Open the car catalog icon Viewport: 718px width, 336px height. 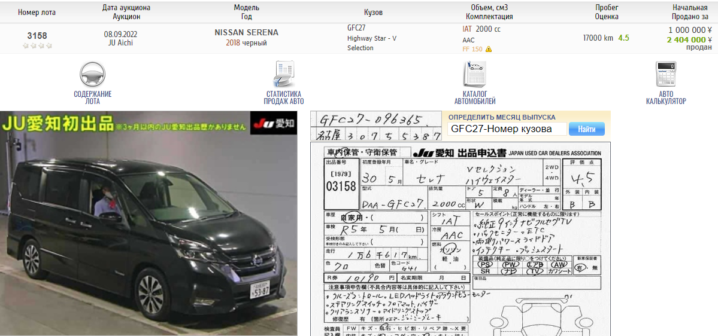click(x=475, y=74)
